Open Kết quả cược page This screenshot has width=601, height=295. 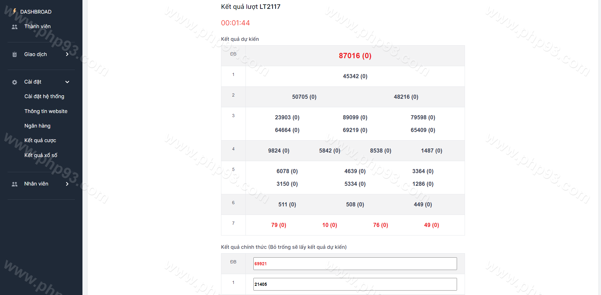tap(40, 140)
